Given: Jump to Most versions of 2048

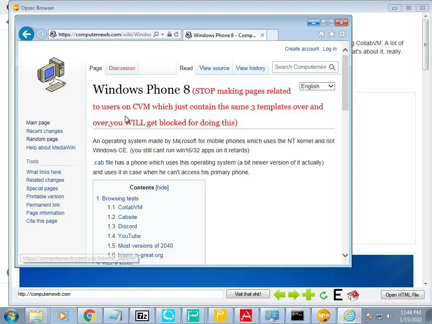Looking at the screenshot, I should pos(146,246).
